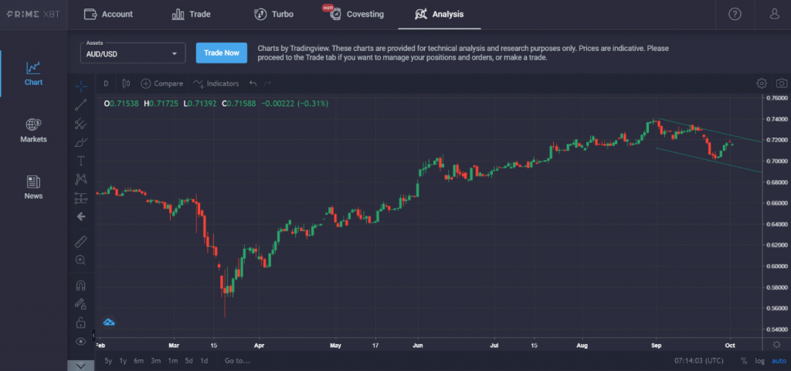Select the trend line drawing tool
Image resolution: width=791 pixels, height=371 pixels.
(x=80, y=104)
